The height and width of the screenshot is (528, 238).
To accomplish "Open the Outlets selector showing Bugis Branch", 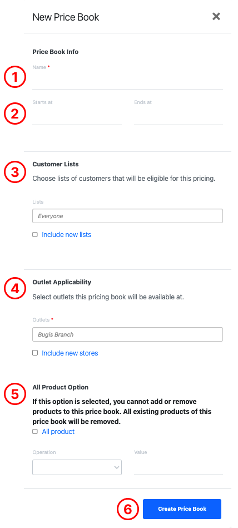I will (x=127, y=334).
